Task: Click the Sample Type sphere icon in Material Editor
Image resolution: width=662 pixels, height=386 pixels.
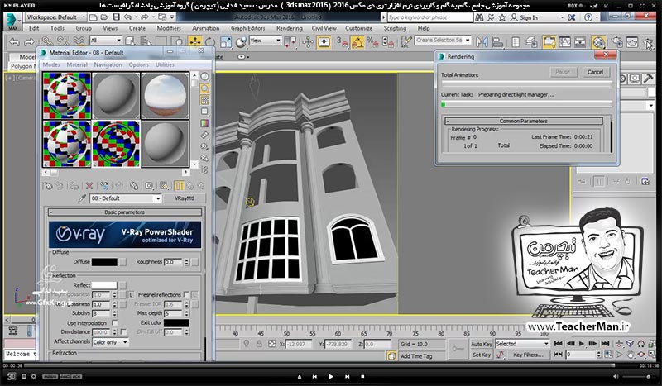Action: click(x=204, y=76)
